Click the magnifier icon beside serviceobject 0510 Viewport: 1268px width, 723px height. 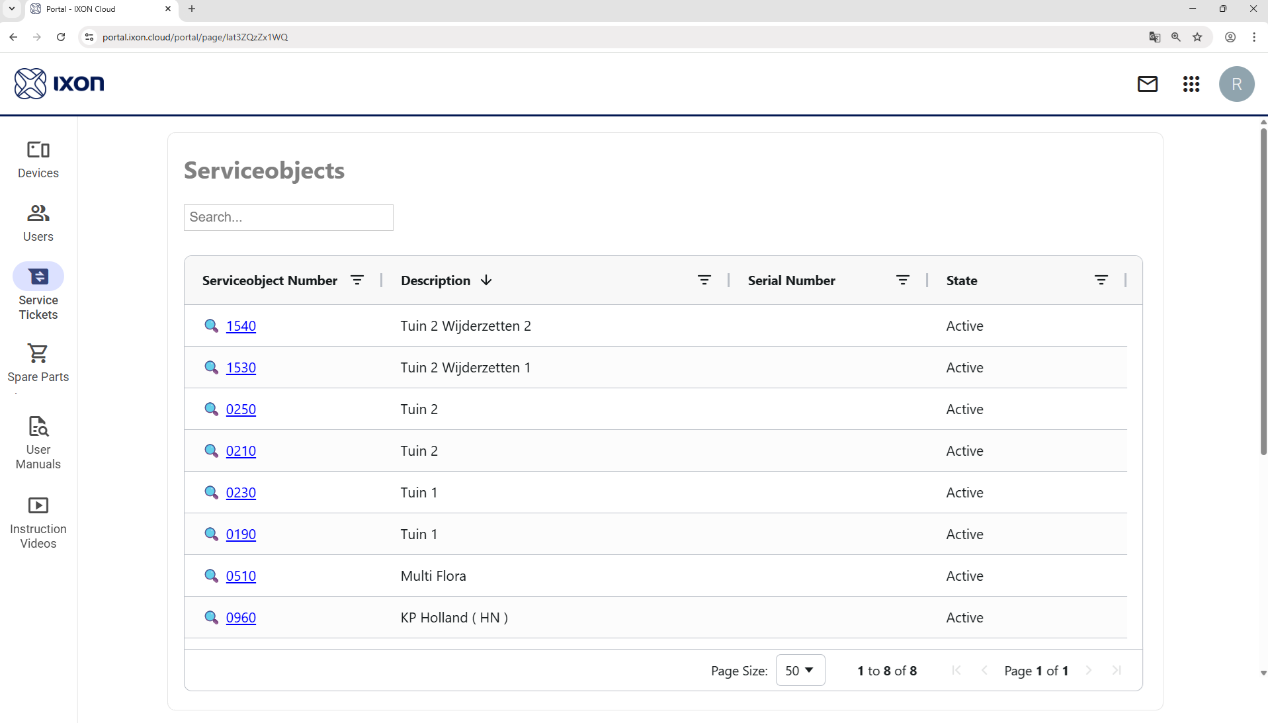pyautogui.click(x=211, y=575)
